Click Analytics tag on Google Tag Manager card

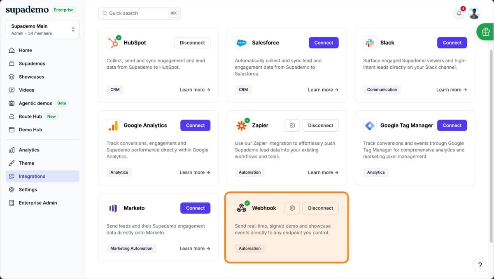[376, 172]
